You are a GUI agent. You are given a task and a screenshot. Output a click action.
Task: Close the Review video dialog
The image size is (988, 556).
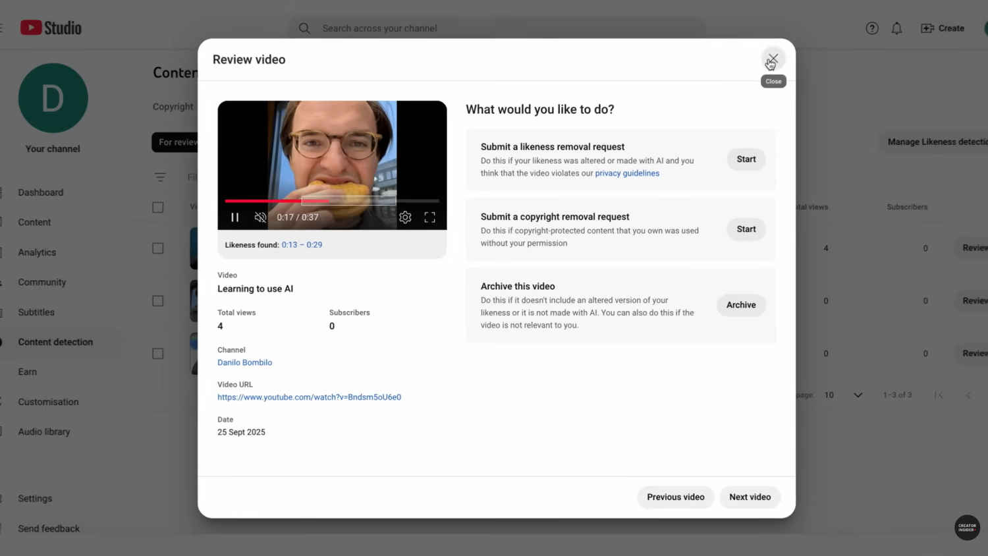pos(773,59)
